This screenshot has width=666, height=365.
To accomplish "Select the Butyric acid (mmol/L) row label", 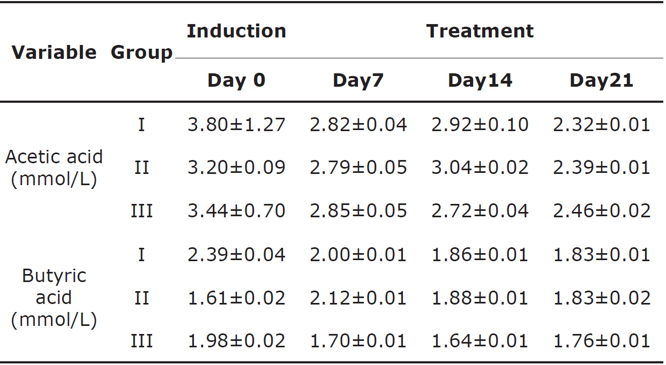I will click(54, 298).
